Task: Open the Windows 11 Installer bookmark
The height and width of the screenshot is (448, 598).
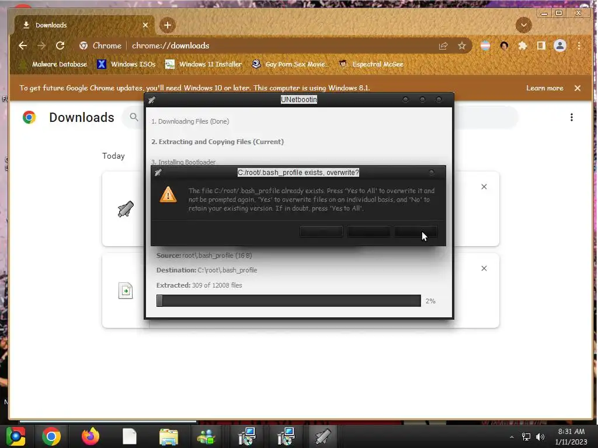Action: [204, 64]
